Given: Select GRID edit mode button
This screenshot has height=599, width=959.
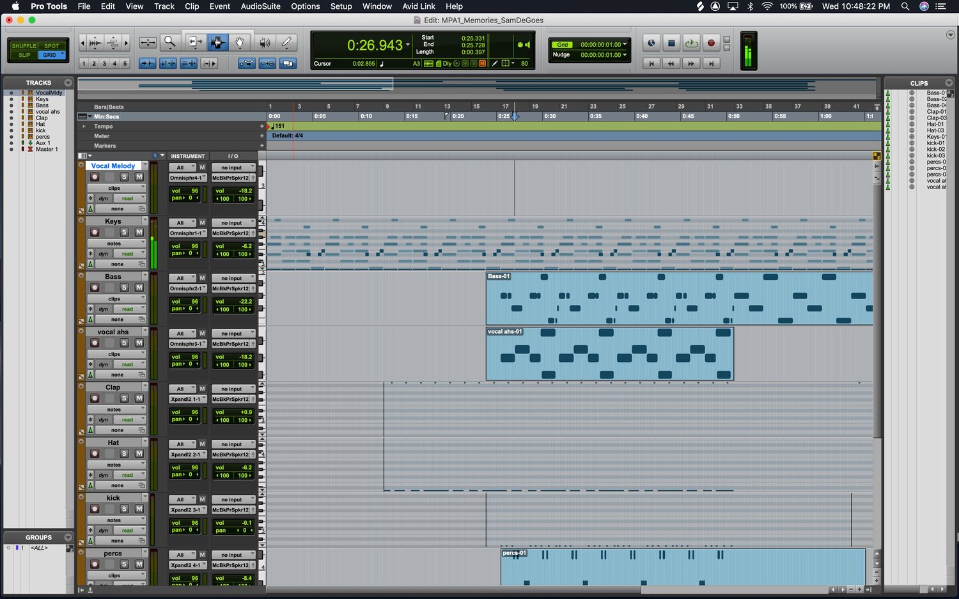Looking at the screenshot, I should click(52, 55).
